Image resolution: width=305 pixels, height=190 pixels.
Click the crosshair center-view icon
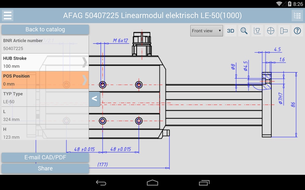point(271,31)
